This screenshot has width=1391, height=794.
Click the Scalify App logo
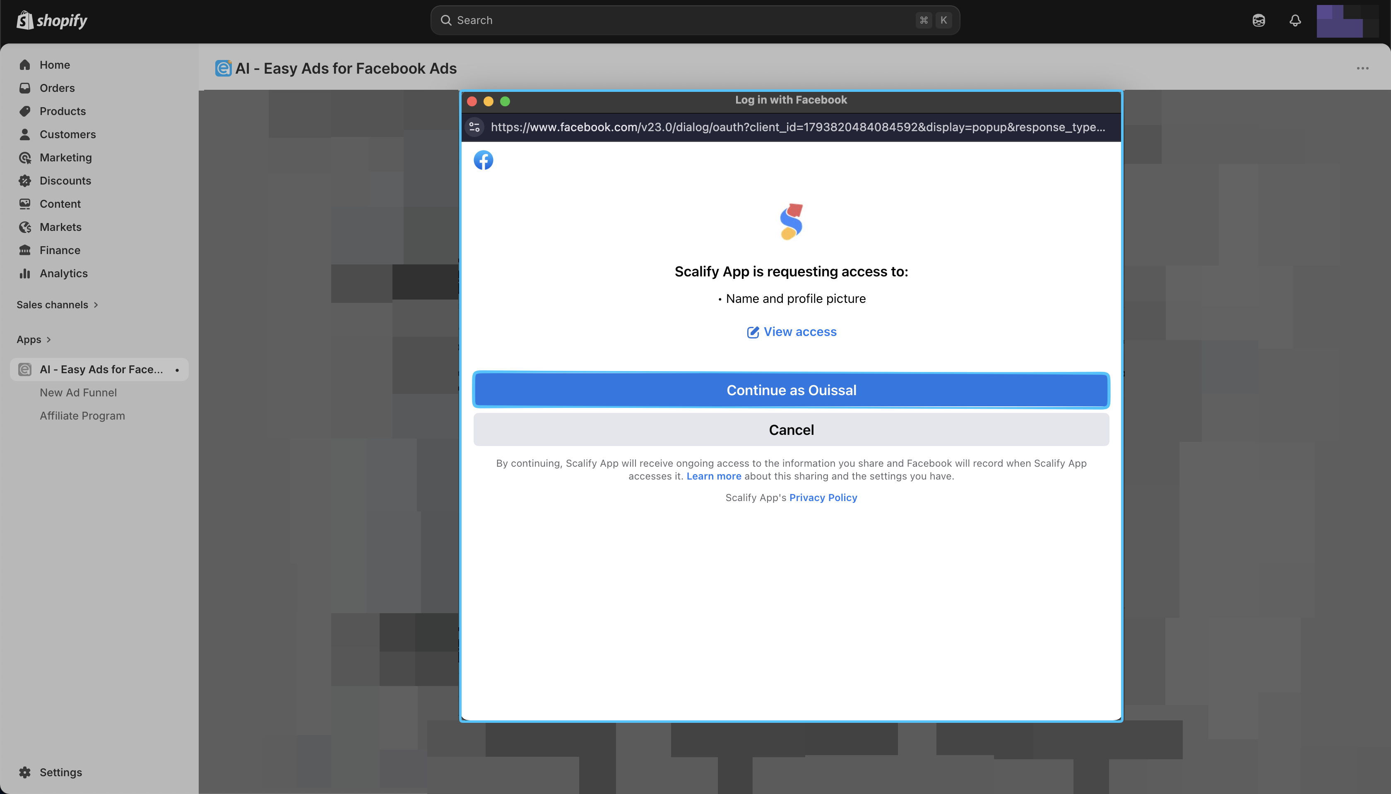click(x=791, y=221)
